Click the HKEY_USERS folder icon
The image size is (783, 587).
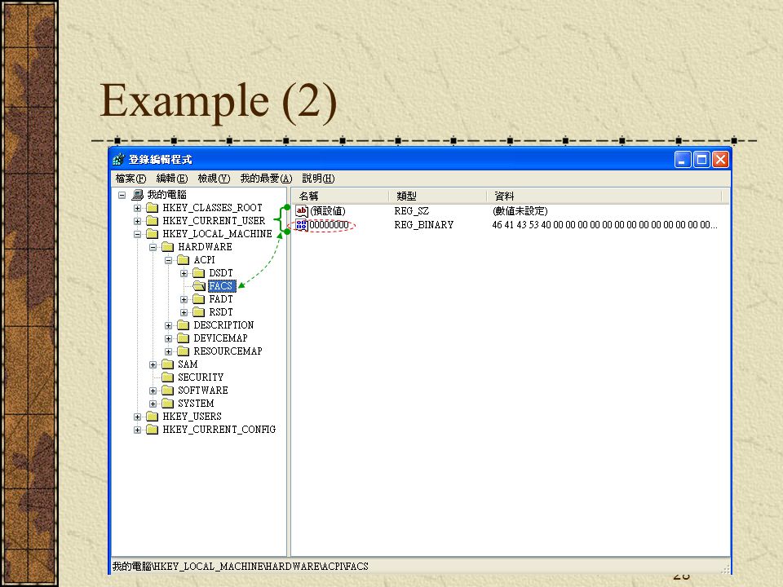pos(153,416)
